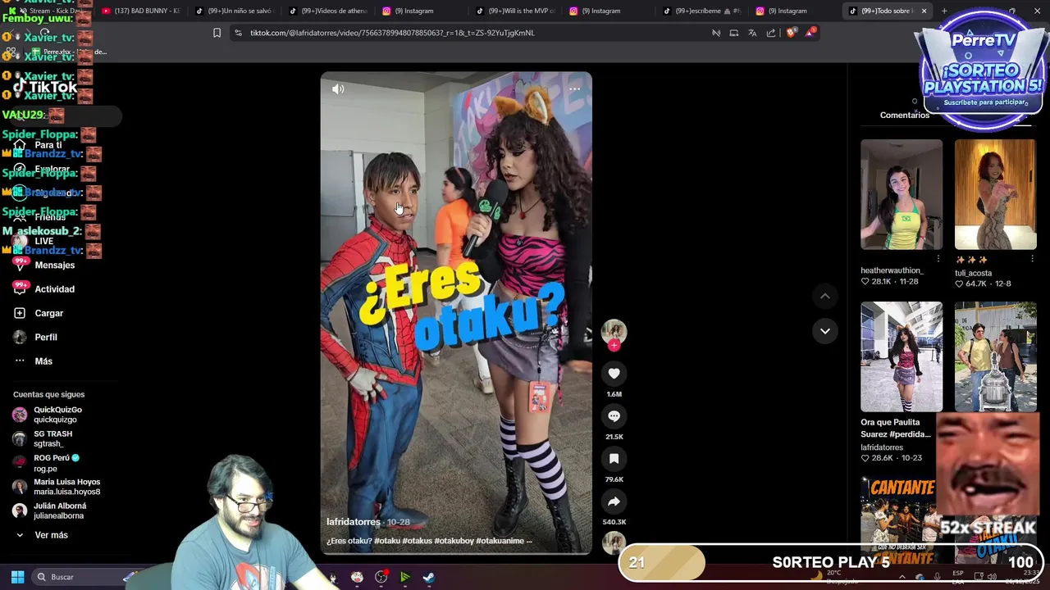
Task: Open the heatherwauthion_ video thumbnail
Action: [902, 194]
